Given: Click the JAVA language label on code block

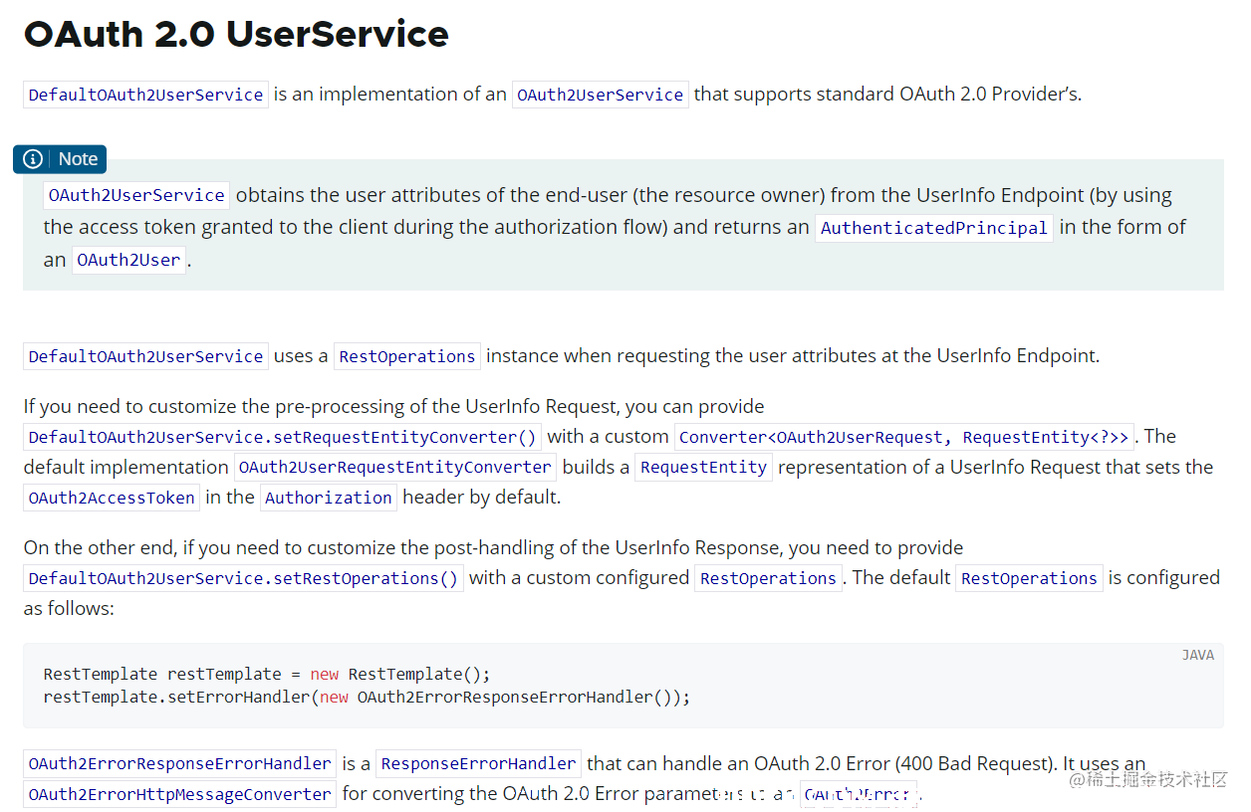Looking at the screenshot, I should 1197,655.
